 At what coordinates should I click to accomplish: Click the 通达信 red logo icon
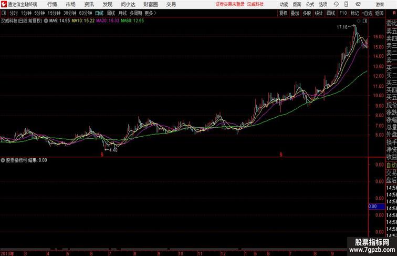tap(4, 4)
